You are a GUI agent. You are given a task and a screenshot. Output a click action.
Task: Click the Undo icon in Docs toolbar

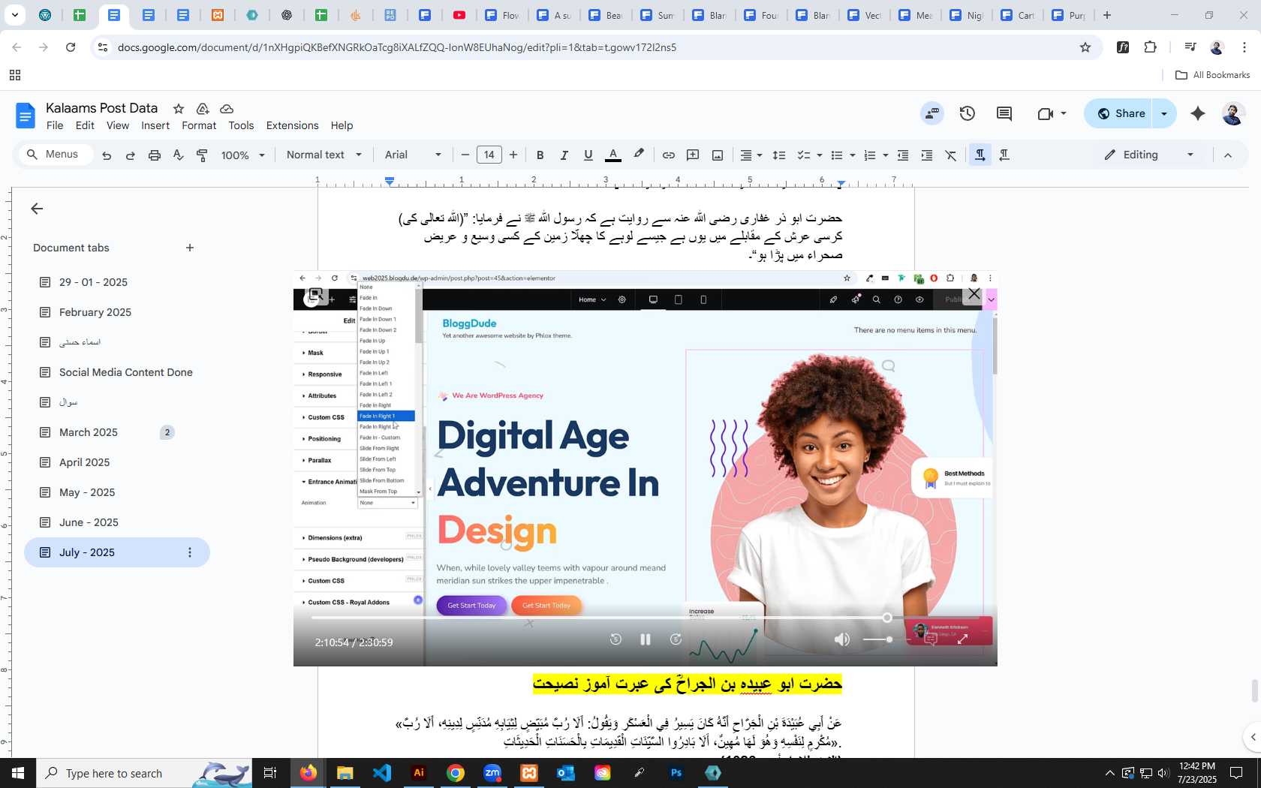coord(107,155)
